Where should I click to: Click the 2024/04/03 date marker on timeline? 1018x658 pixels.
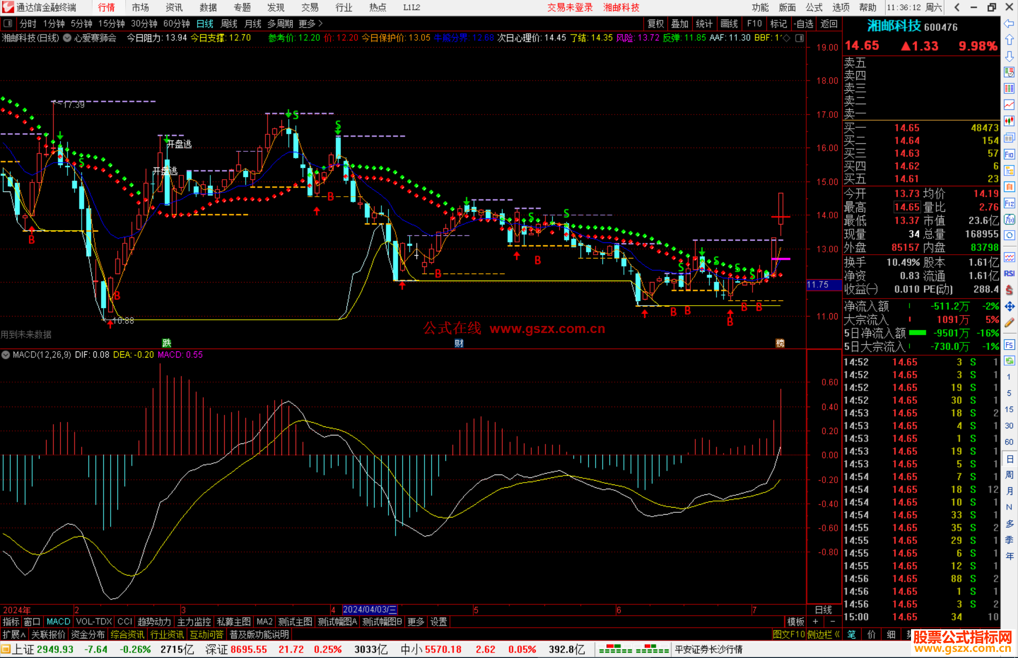click(x=370, y=609)
